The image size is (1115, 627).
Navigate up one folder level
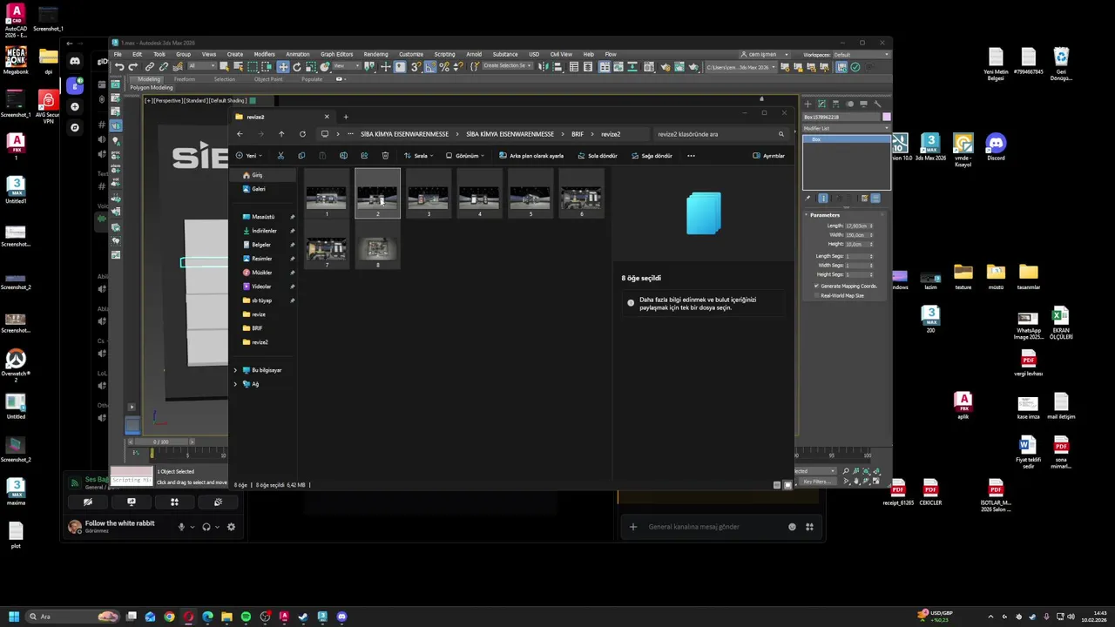click(x=281, y=134)
